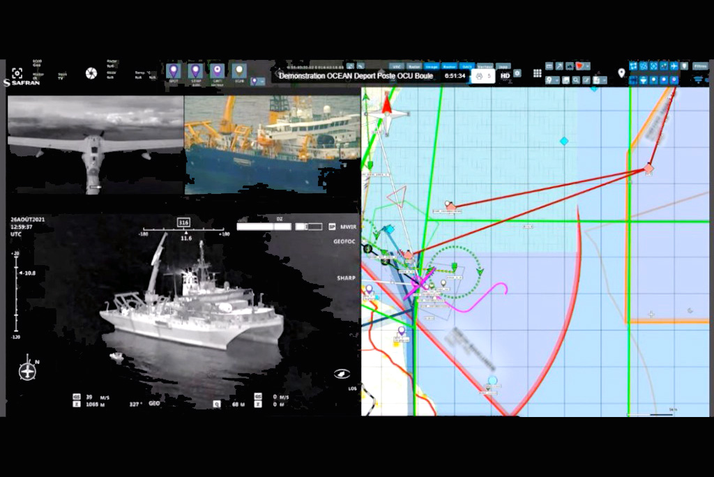Activate the SHARP image setting
This screenshot has height=477, width=714.
tap(347, 278)
